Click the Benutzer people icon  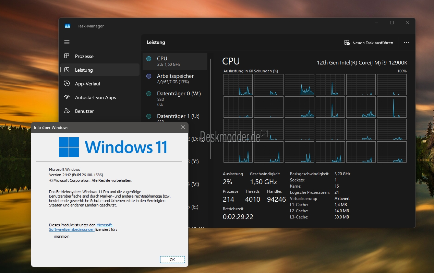click(x=67, y=111)
